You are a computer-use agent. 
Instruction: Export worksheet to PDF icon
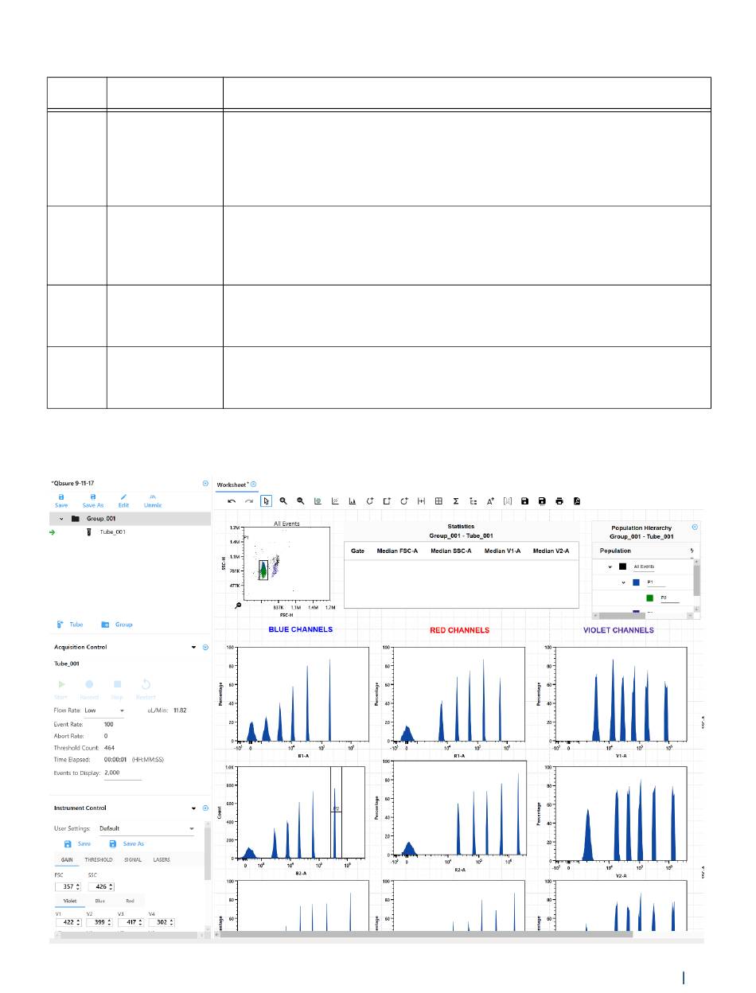[x=577, y=501]
